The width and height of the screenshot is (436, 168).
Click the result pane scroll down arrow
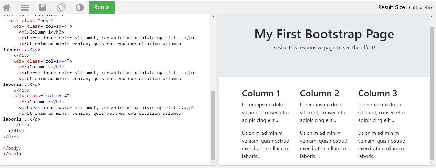click(432, 162)
